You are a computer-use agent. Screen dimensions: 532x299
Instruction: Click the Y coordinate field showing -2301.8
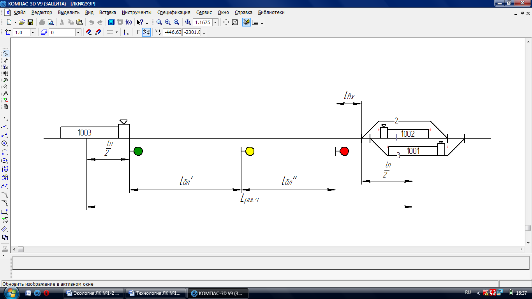click(x=192, y=33)
